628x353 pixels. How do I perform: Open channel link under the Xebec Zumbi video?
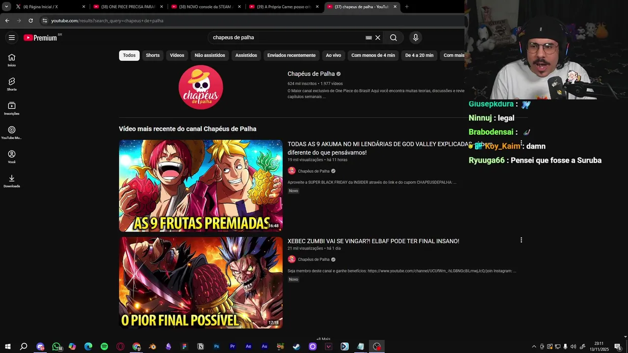[314, 259]
